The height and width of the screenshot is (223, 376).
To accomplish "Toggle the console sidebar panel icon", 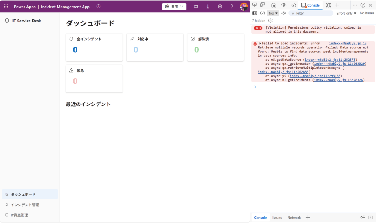I will tap(254, 13).
